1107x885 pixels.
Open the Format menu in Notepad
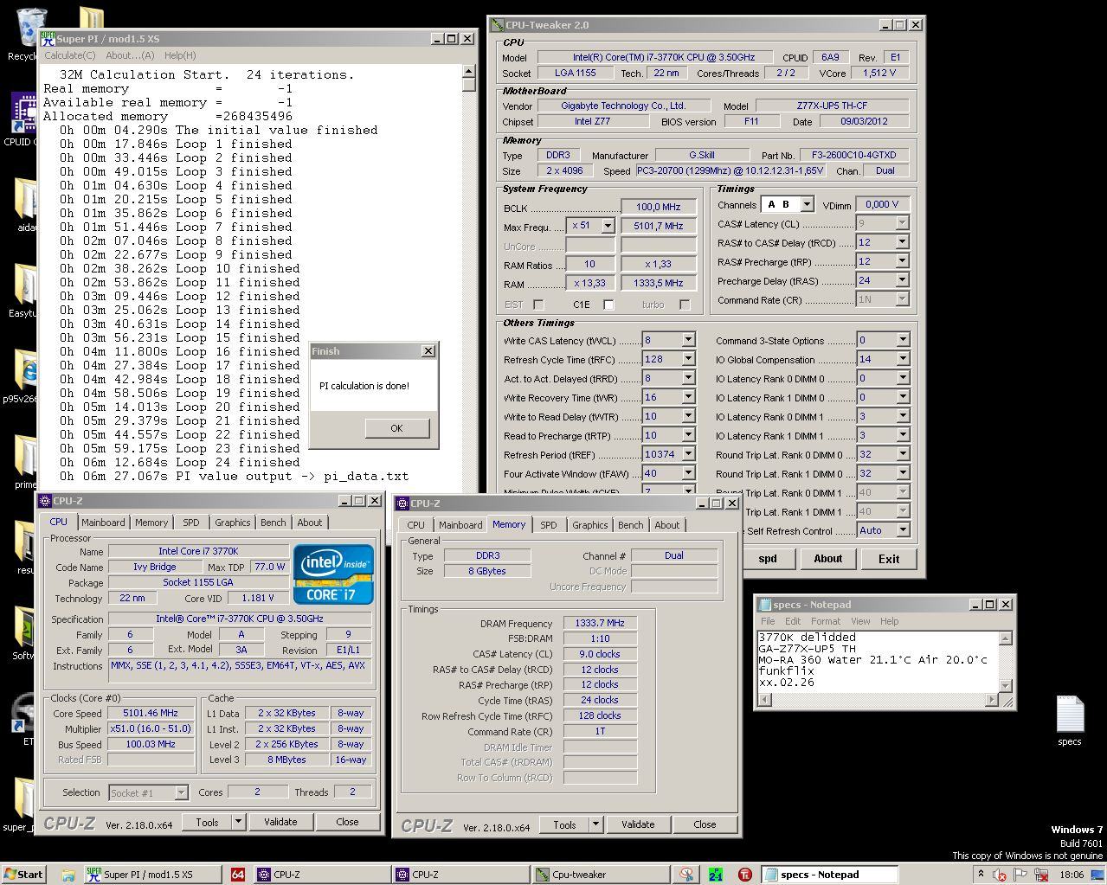coord(825,621)
